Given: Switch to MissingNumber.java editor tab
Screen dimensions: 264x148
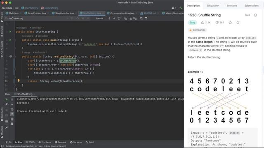Looking at the screenshot, I should pos(173,13).
